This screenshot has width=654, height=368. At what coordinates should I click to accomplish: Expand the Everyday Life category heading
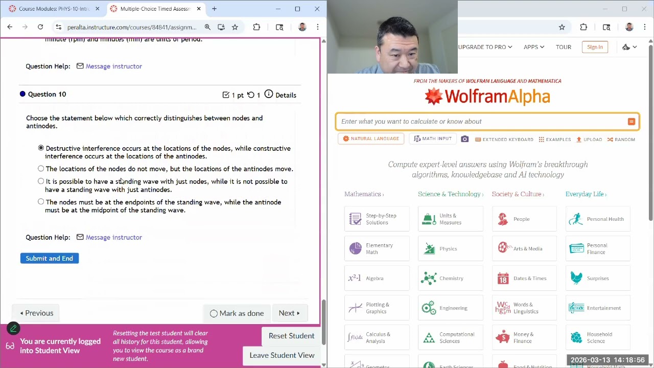[x=587, y=194]
